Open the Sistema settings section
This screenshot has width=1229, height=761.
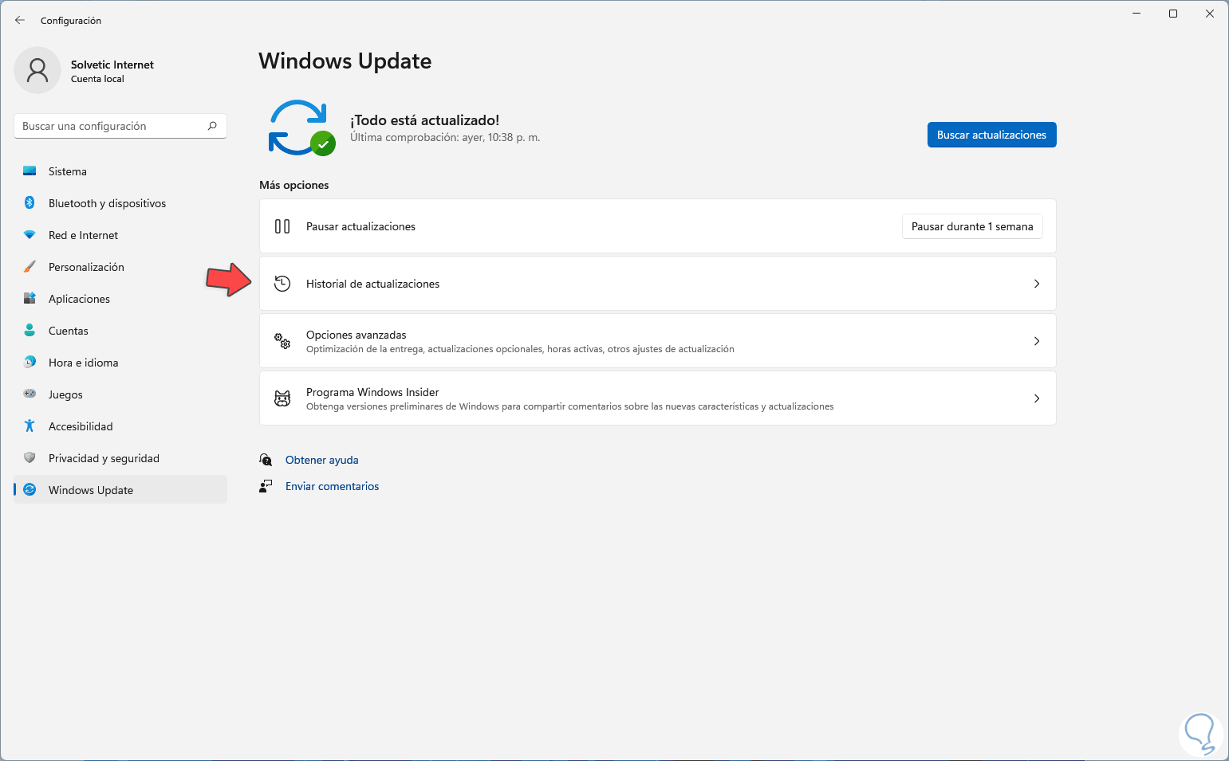pyautogui.click(x=120, y=171)
